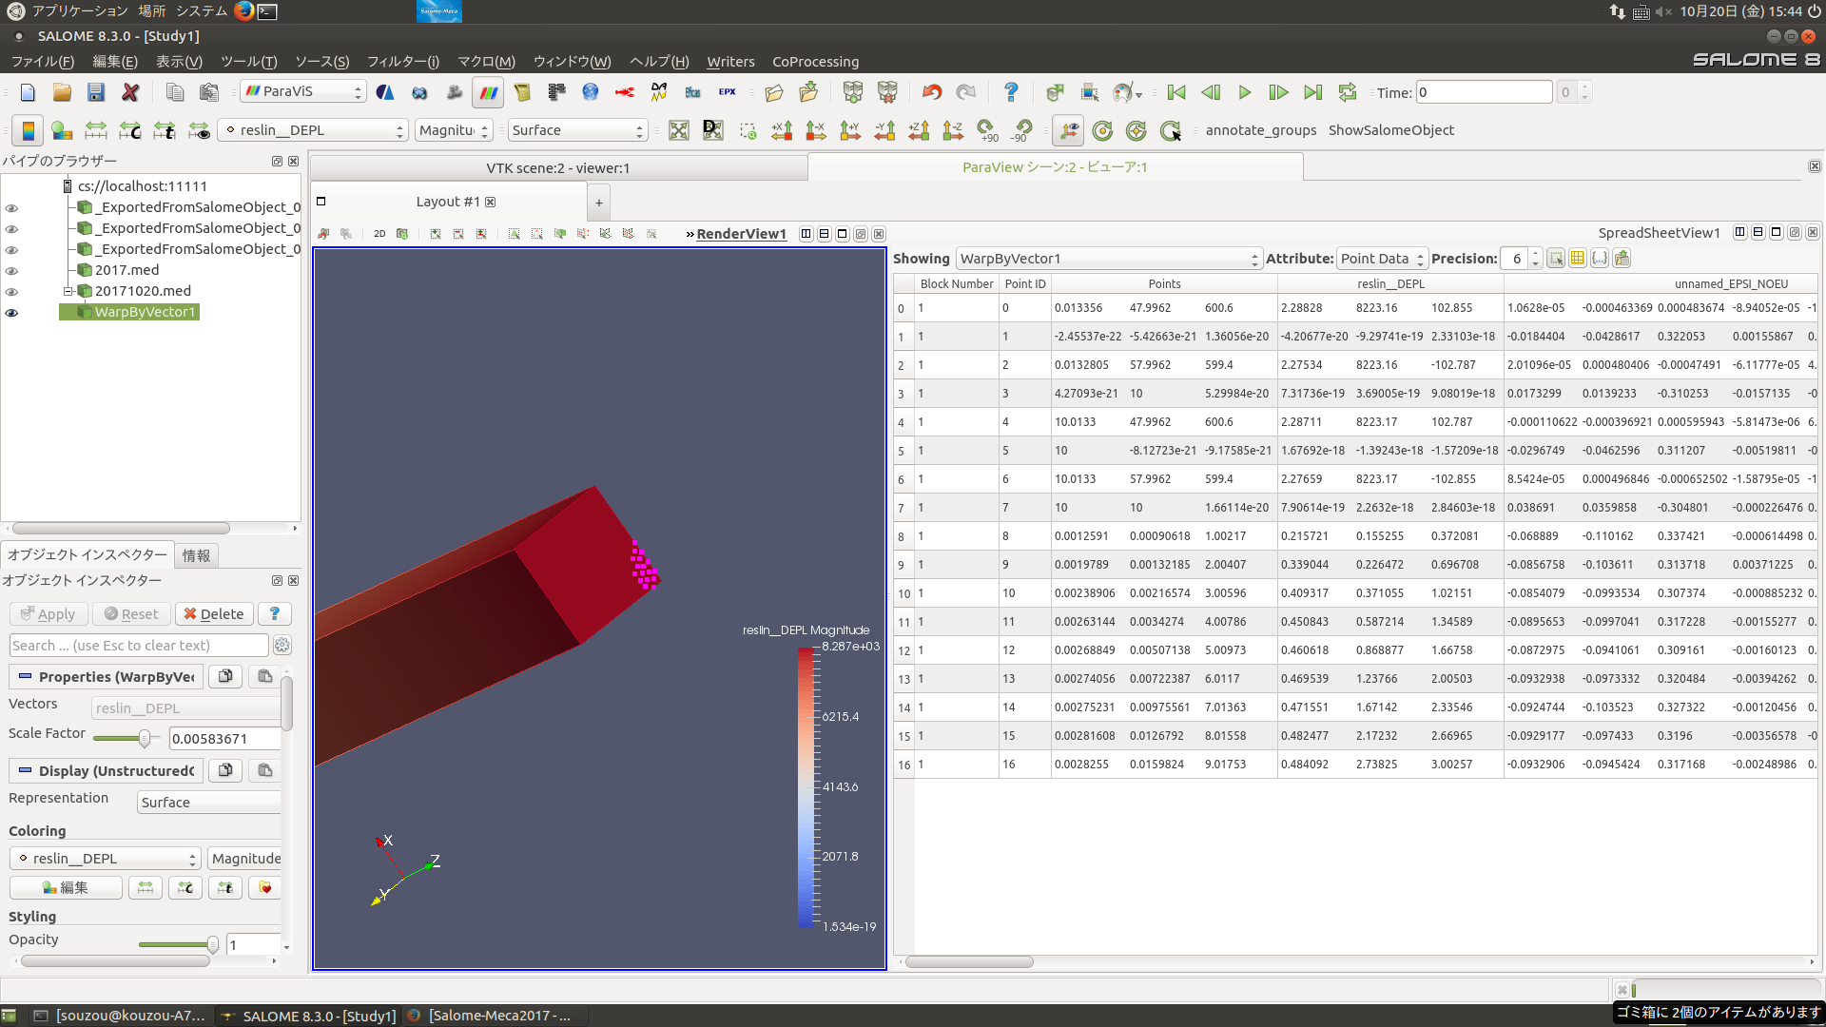Image resolution: width=1826 pixels, height=1027 pixels.
Task: Toggle visibility eye for 20171020.med
Action: coord(12,292)
